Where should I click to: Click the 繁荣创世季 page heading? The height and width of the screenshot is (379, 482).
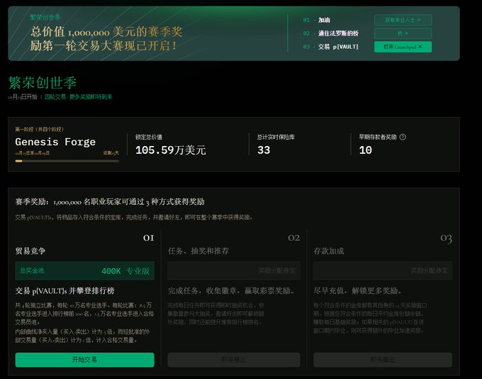point(43,83)
